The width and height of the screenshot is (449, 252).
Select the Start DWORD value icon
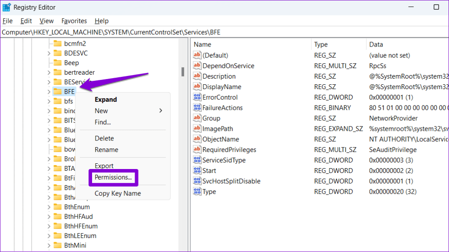click(197, 171)
